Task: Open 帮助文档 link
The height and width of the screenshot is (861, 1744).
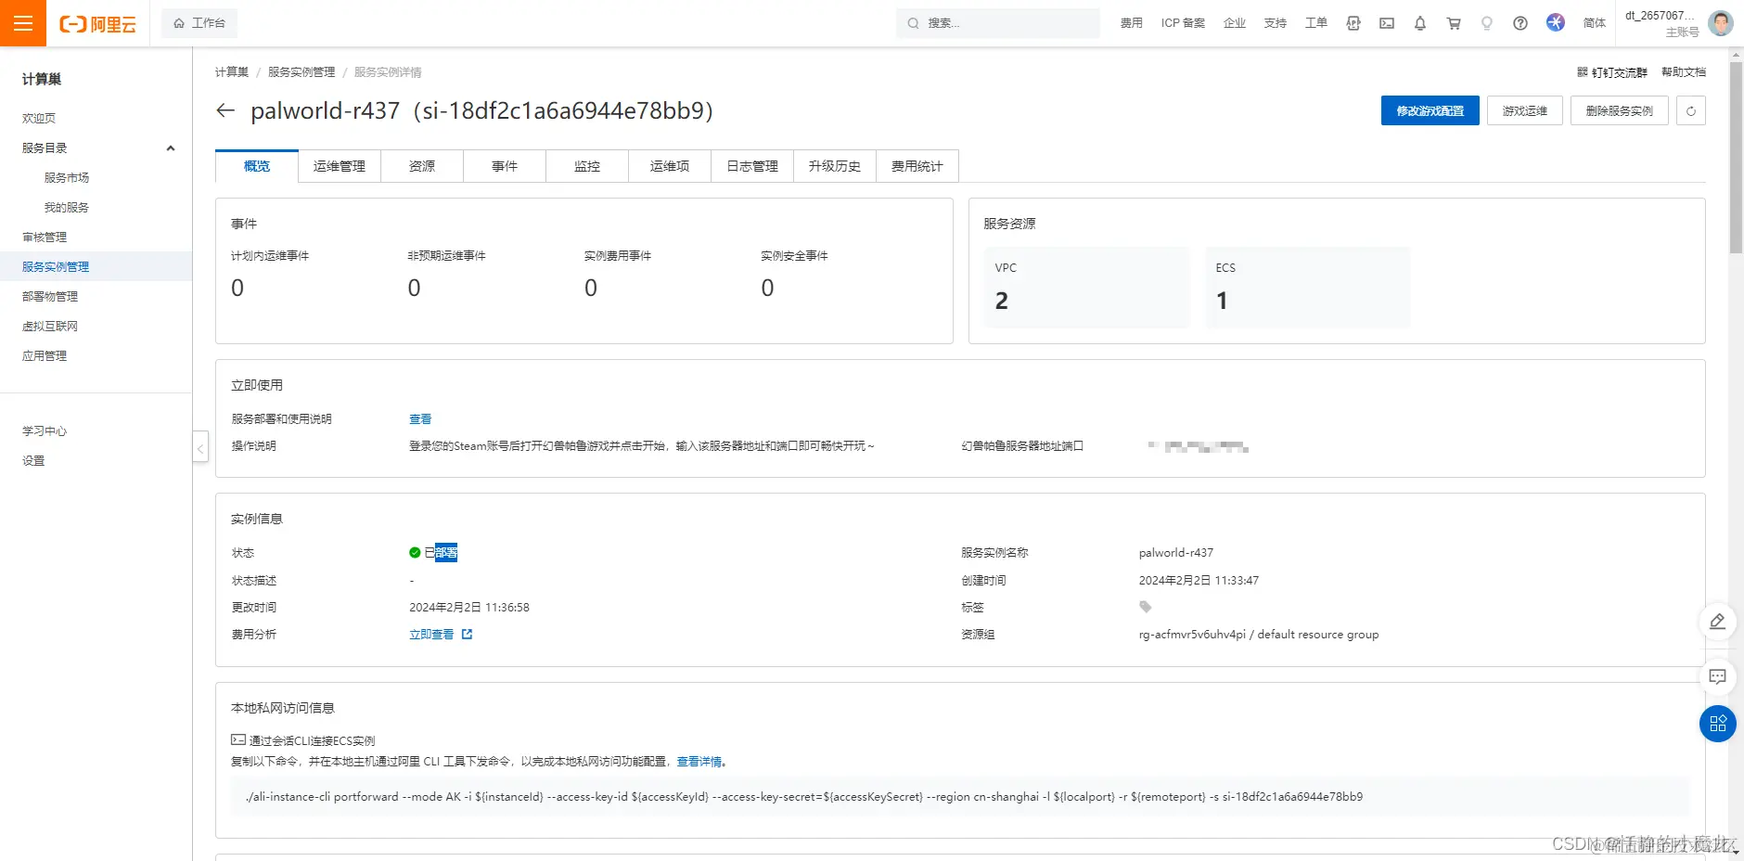Action: (x=1684, y=71)
